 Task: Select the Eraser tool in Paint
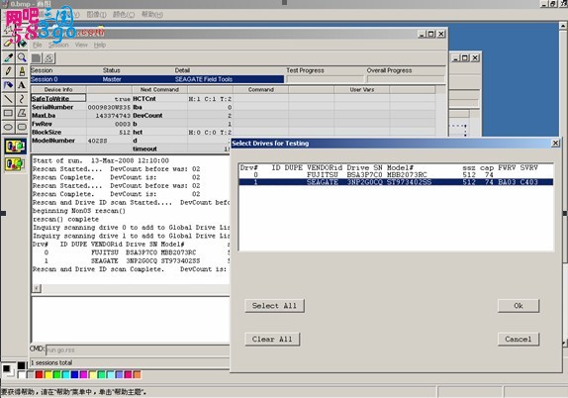8,44
